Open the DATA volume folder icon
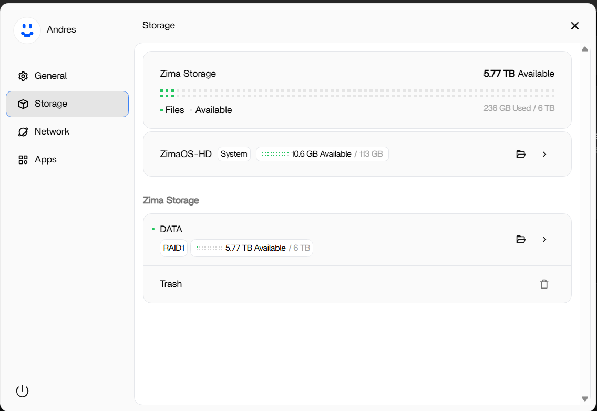Image resolution: width=597 pixels, height=411 pixels. pyautogui.click(x=521, y=239)
